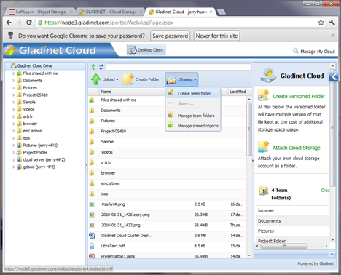Screen dimensions: 341x275
Task: Click green up-folder arrow icon
Action: (x=93, y=67)
